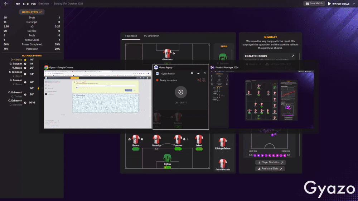Click the 'Yellow Cards' stat row label
The image size is (358, 201).
click(x=32, y=40)
